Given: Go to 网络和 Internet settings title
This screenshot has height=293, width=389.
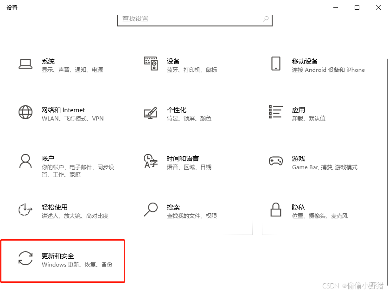Looking at the screenshot, I should click(63, 110).
